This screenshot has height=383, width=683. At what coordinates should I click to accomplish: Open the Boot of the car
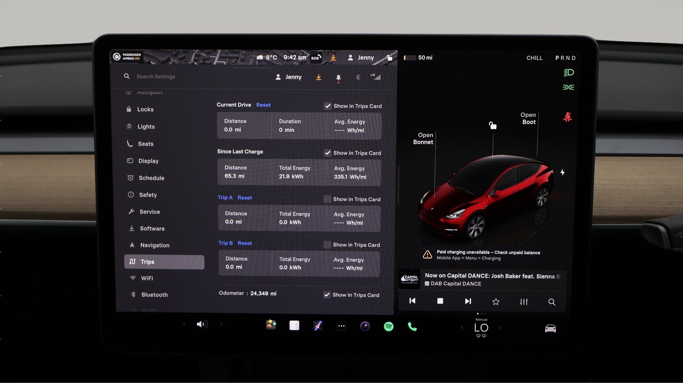coord(528,118)
